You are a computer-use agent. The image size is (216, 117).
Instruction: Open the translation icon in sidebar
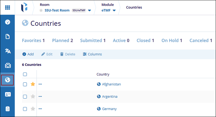pyautogui.click(x=8, y=51)
